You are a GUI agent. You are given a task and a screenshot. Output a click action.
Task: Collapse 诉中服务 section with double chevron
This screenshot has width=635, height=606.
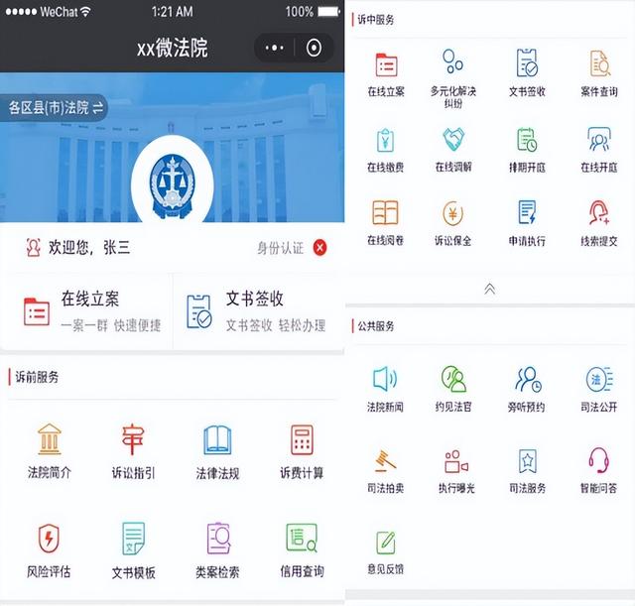489,289
